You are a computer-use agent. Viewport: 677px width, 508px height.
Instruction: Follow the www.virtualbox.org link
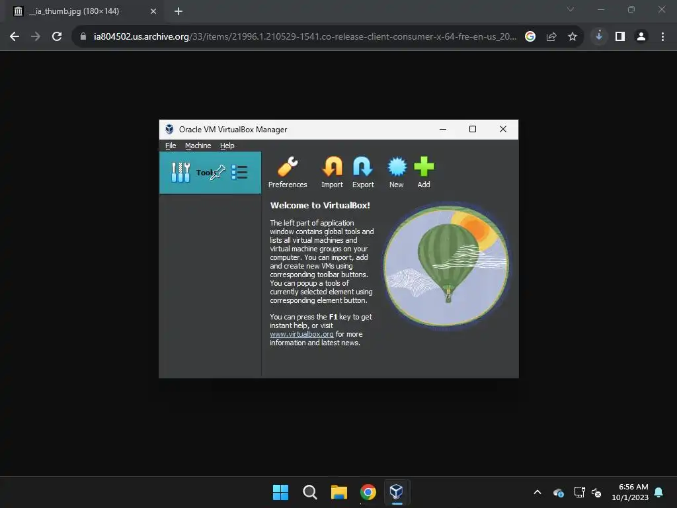[301, 334]
